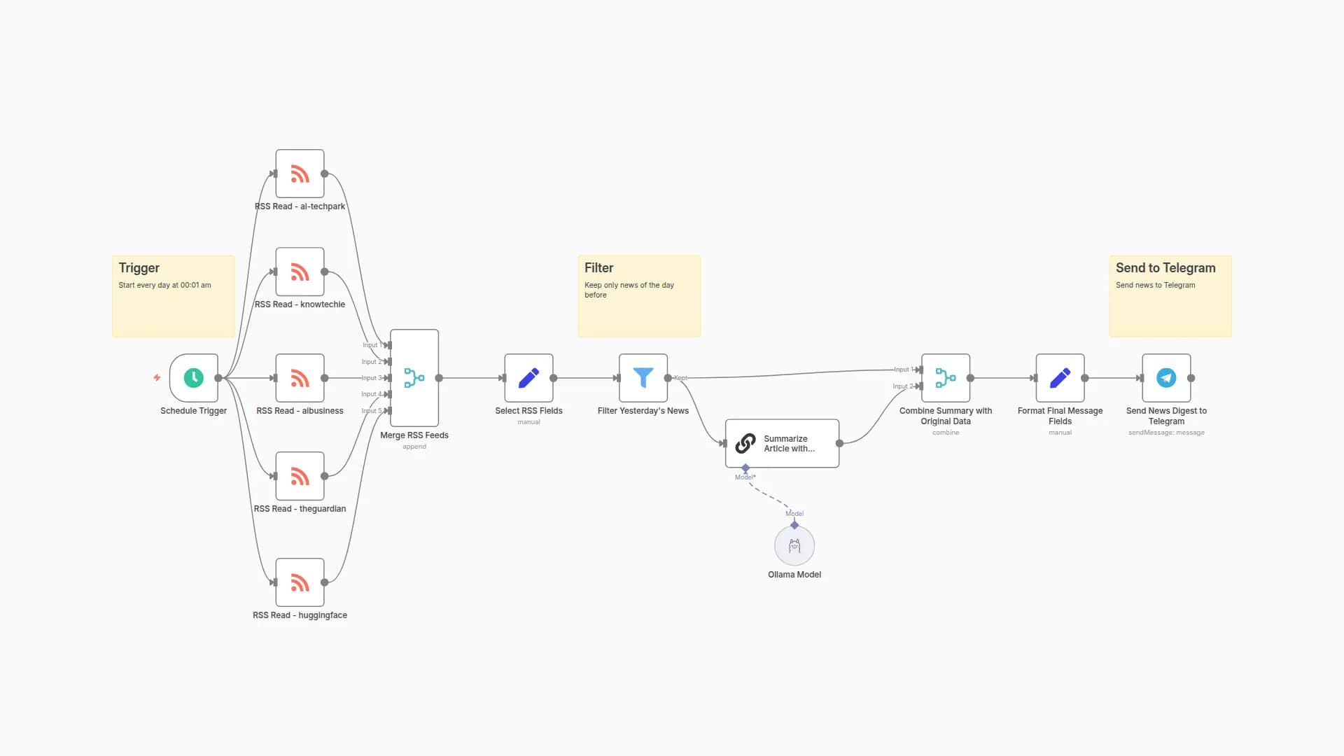Image resolution: width=1344 pixels, height=756 pixels.
Task: Click the lightning trigger indicator icon
Action: pyautogui.click(x=157, y=377)
